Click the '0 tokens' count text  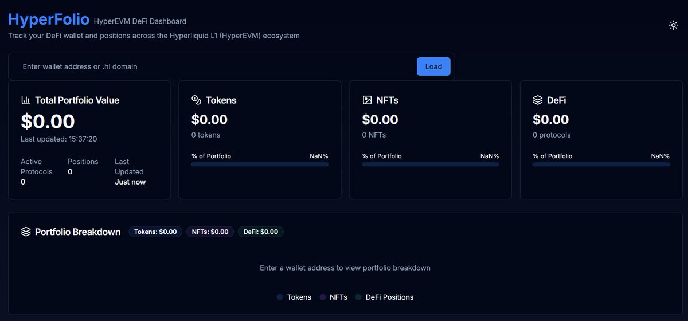[206, 135]
